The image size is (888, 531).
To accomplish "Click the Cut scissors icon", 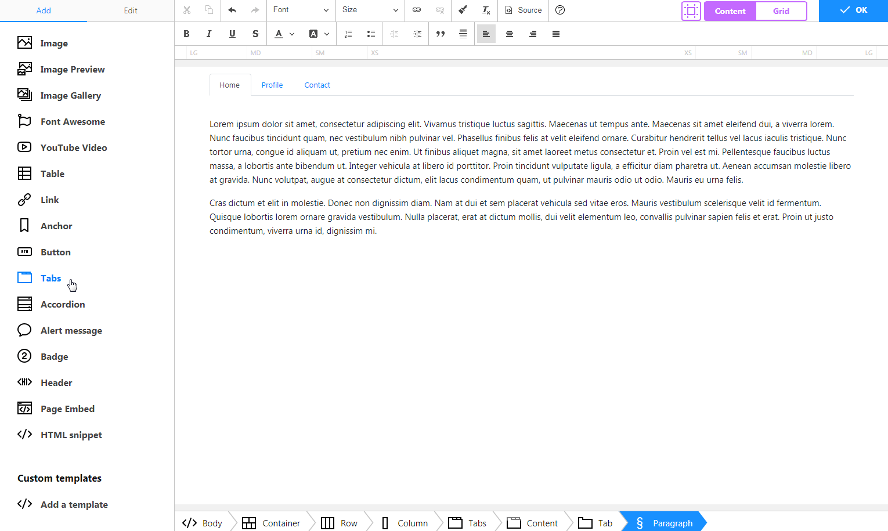I will (186, 10).
